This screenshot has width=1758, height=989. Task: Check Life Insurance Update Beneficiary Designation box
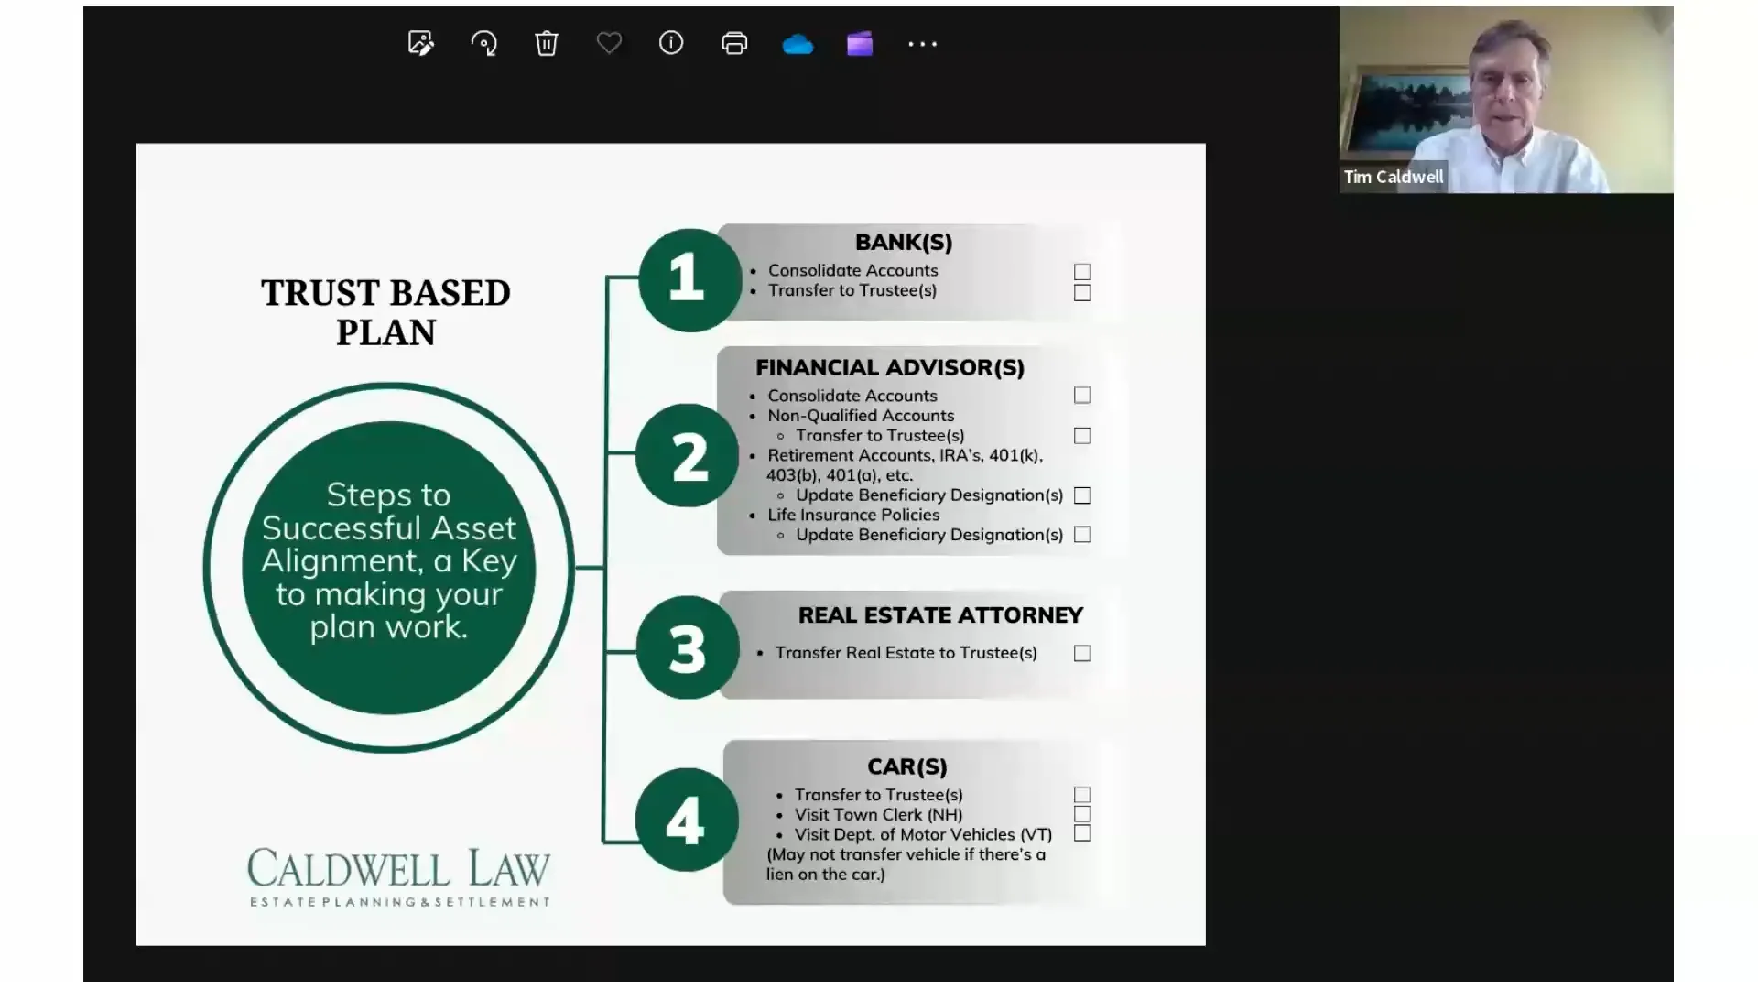[1082, 535]
